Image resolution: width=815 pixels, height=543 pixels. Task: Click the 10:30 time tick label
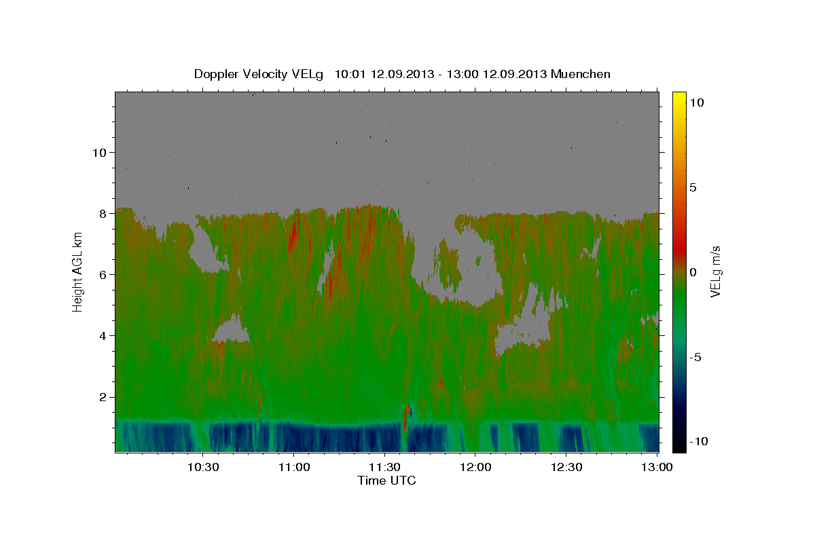pyautogui.click(x=202, y=467)
